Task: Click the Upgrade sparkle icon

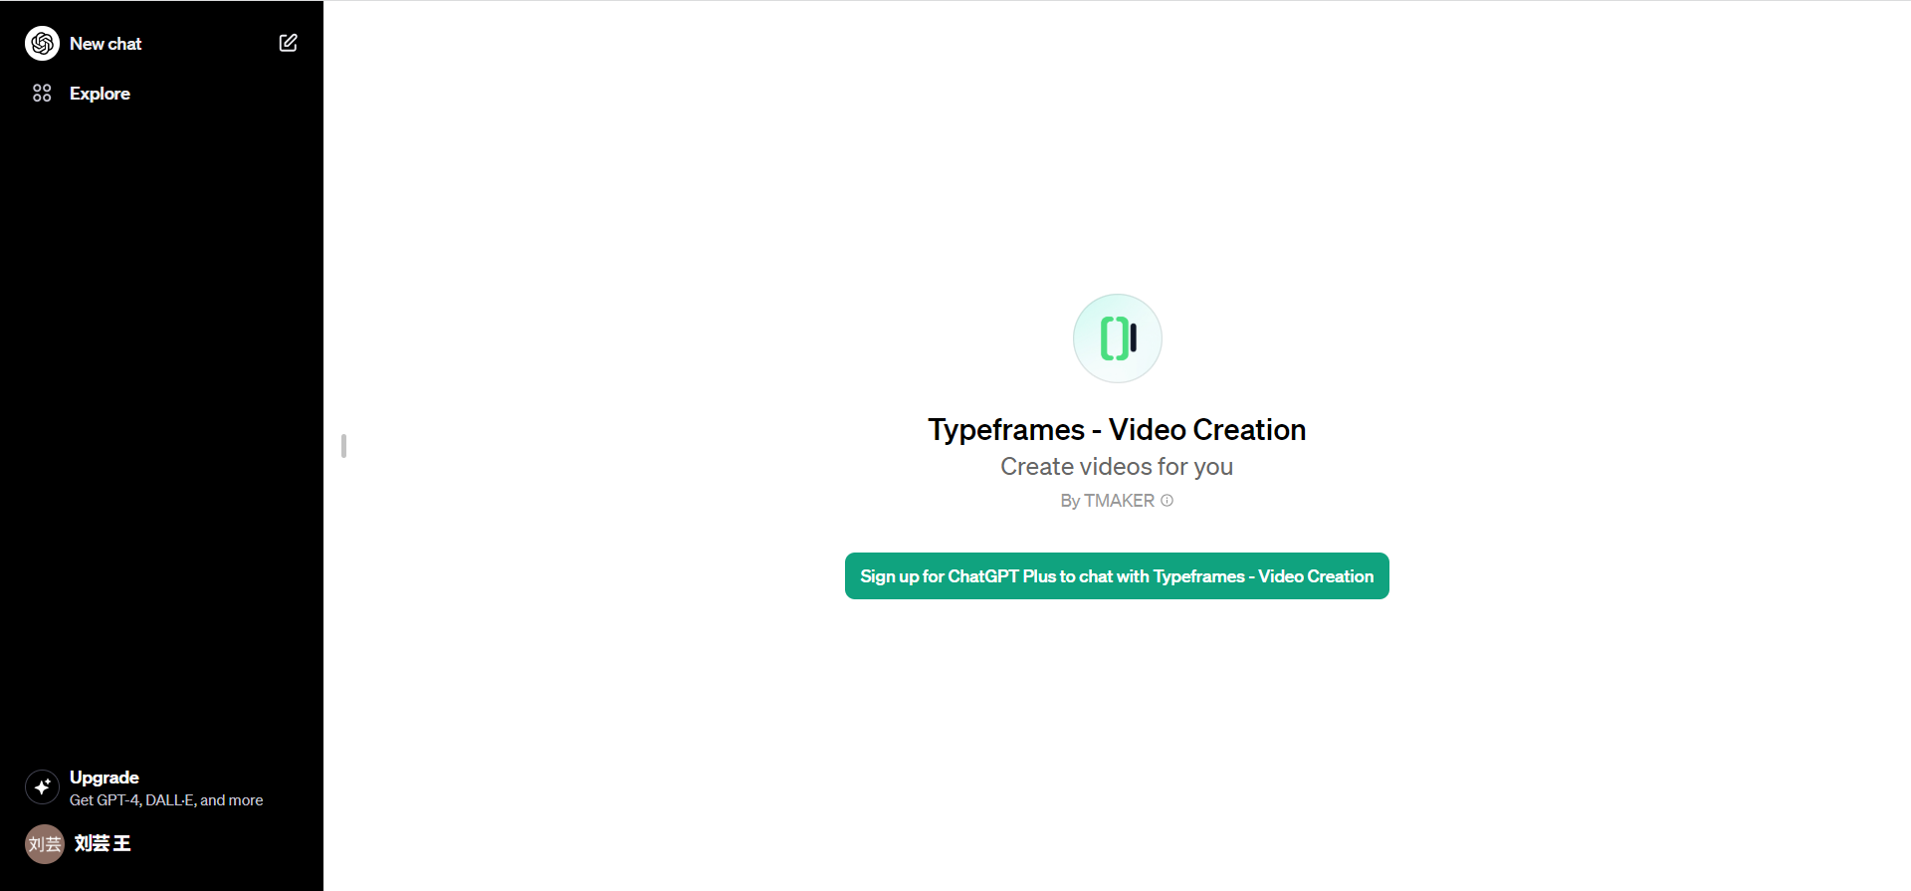Action: 42,787
